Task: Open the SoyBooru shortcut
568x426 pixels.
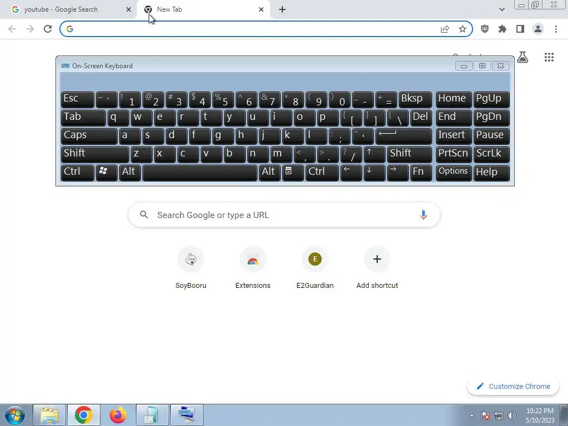Action: tap(191, 267)
